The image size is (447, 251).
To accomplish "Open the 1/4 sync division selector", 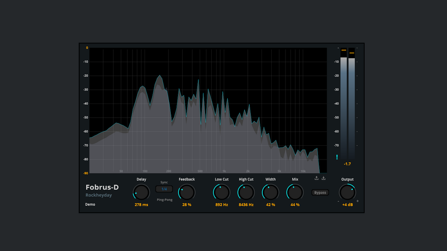I will pos(164,189).
